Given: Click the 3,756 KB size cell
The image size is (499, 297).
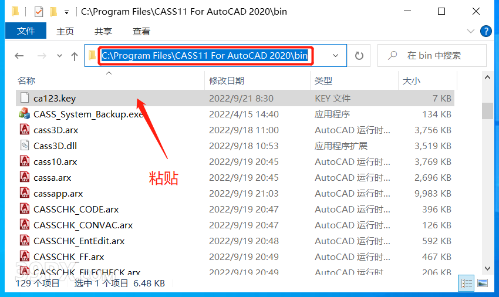Looking at the screenshot, I should [433, 130].
